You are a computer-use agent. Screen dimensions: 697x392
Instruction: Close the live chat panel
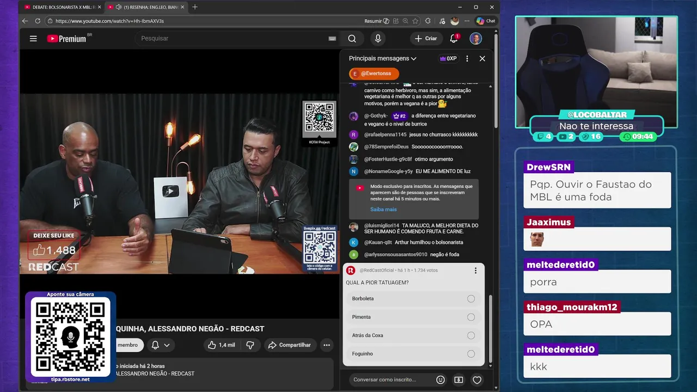pyautogui.click(x=482, y=58)
